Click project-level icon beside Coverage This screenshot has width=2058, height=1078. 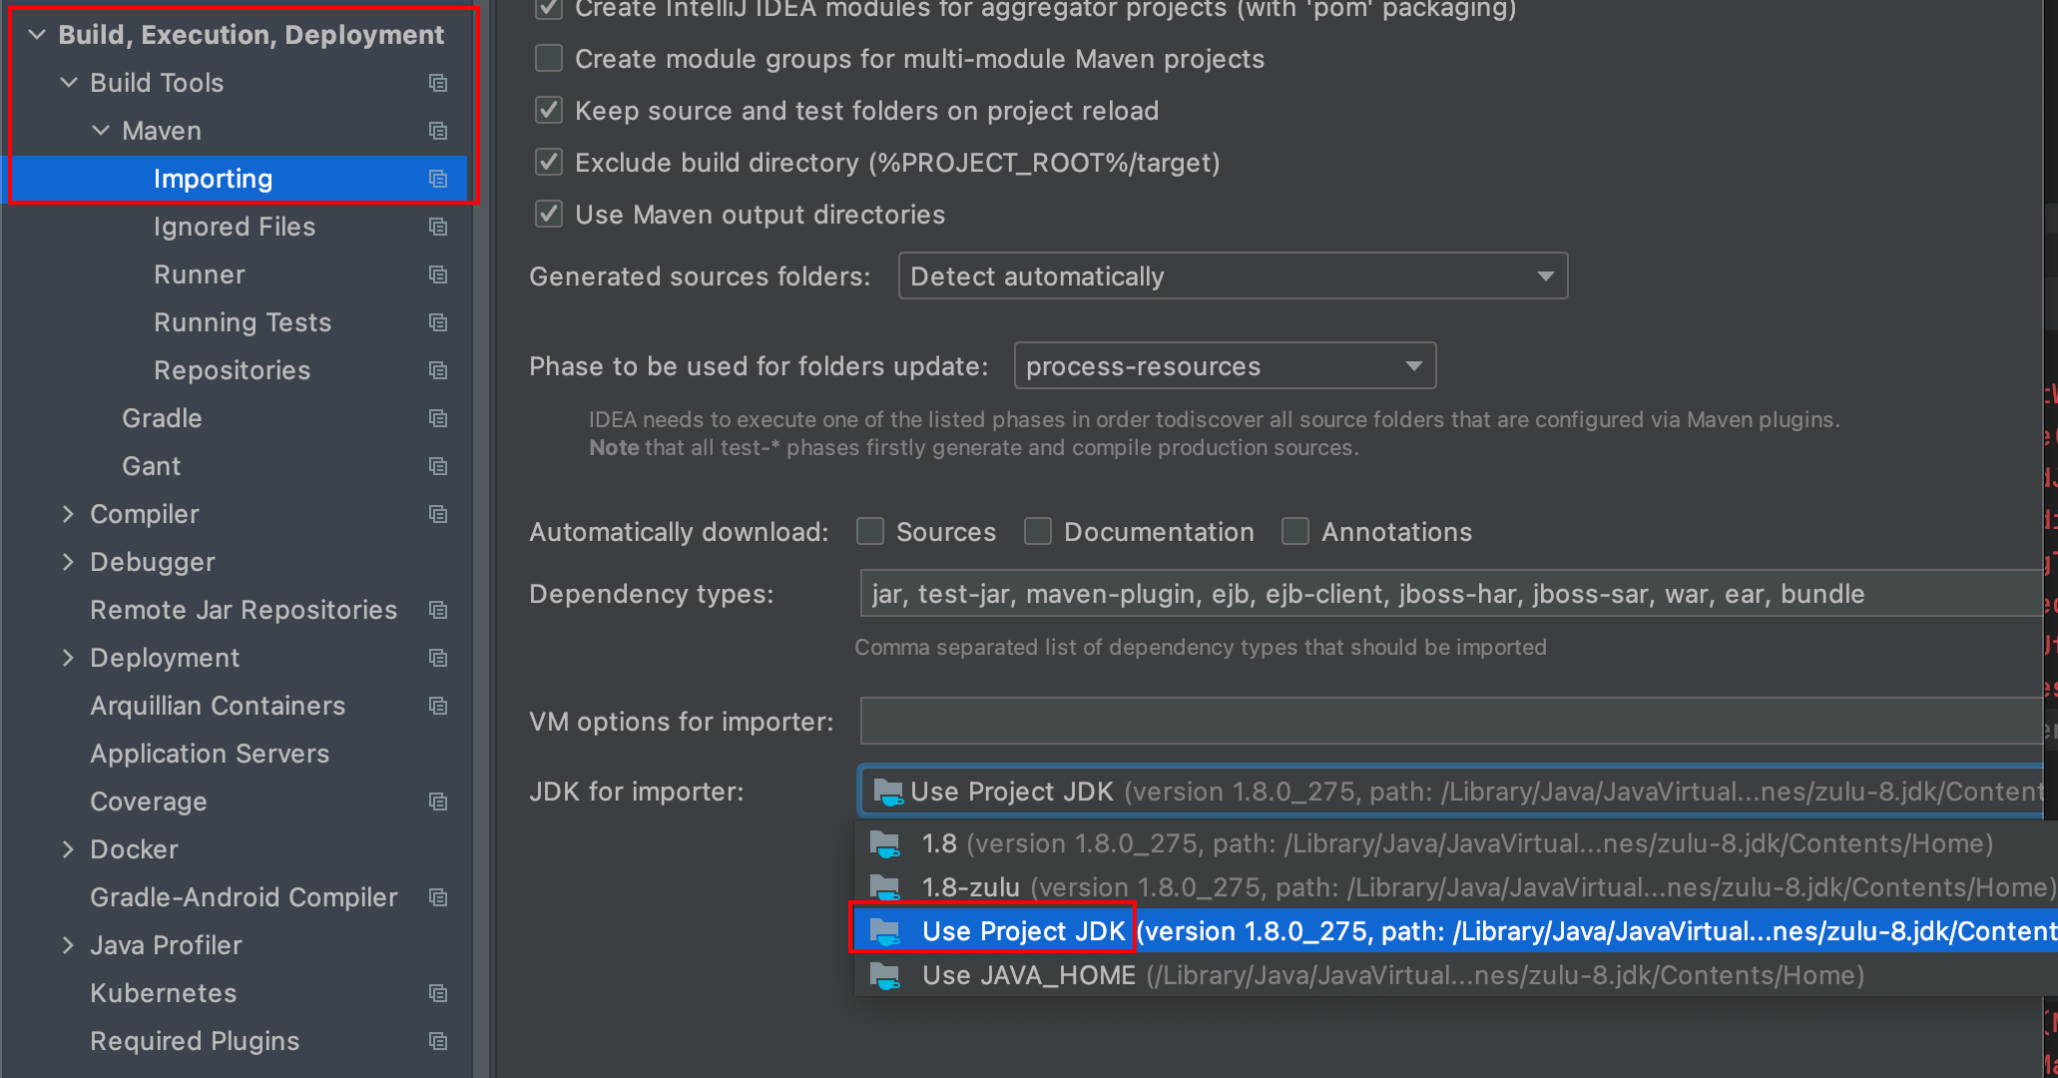[x=437, y=802]
